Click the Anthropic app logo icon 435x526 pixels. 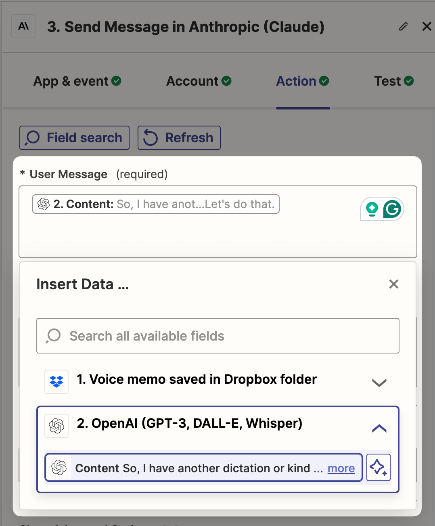[23, 27]
